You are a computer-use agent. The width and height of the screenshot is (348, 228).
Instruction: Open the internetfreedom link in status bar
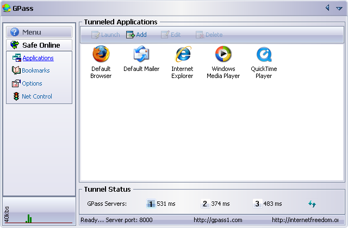305,220
